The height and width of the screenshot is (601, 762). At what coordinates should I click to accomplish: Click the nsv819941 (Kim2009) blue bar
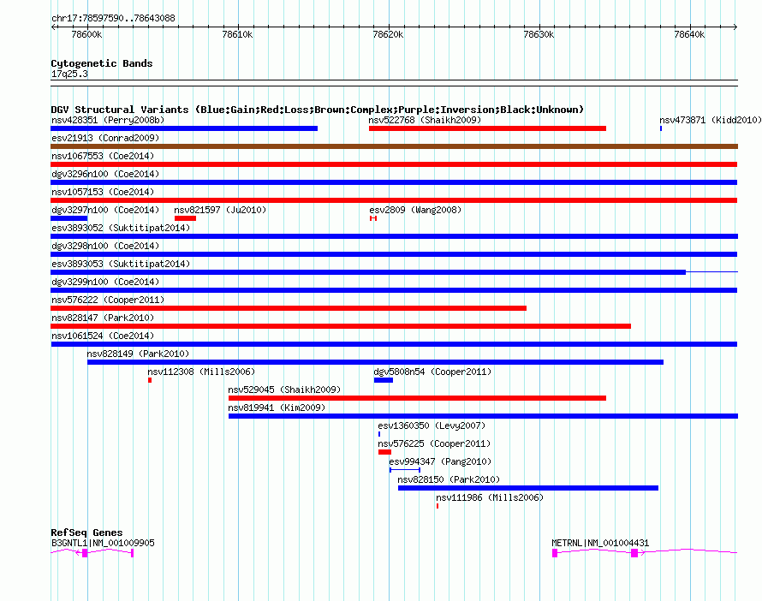coord(483,416)
